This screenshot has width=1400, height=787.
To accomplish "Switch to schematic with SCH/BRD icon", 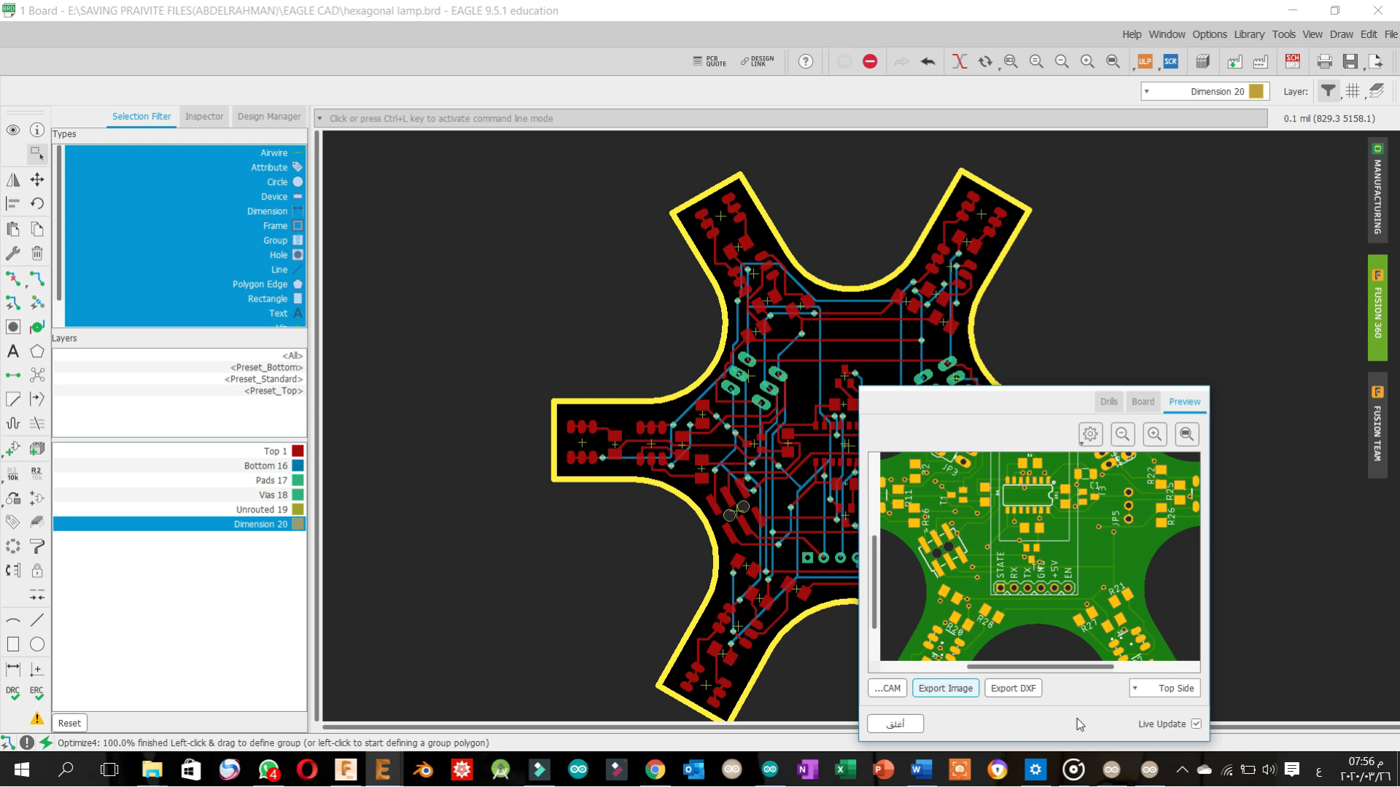I will [1293, 62].
